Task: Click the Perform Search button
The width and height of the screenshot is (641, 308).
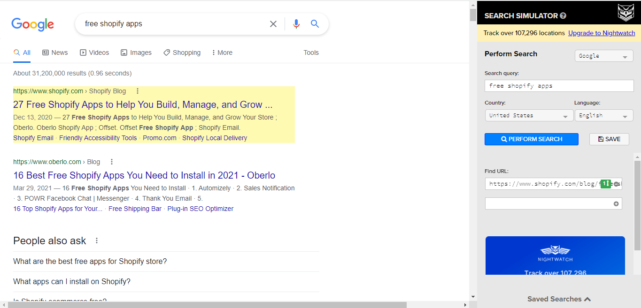Action: click(531, 139)
